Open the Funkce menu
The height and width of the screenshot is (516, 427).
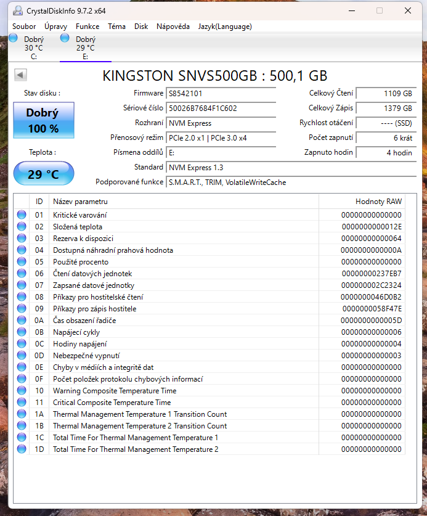(x=87, y=27)
